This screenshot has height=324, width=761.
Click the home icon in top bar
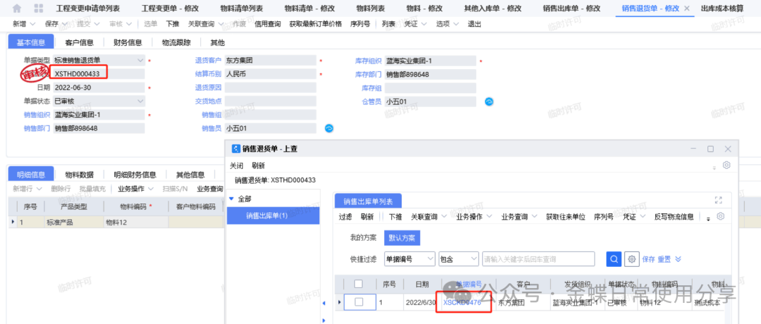pos(17,8)
